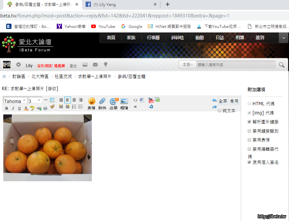The image size is (289, 221).
Task: Click the bold B formatting button
Action: pos(7,108)
